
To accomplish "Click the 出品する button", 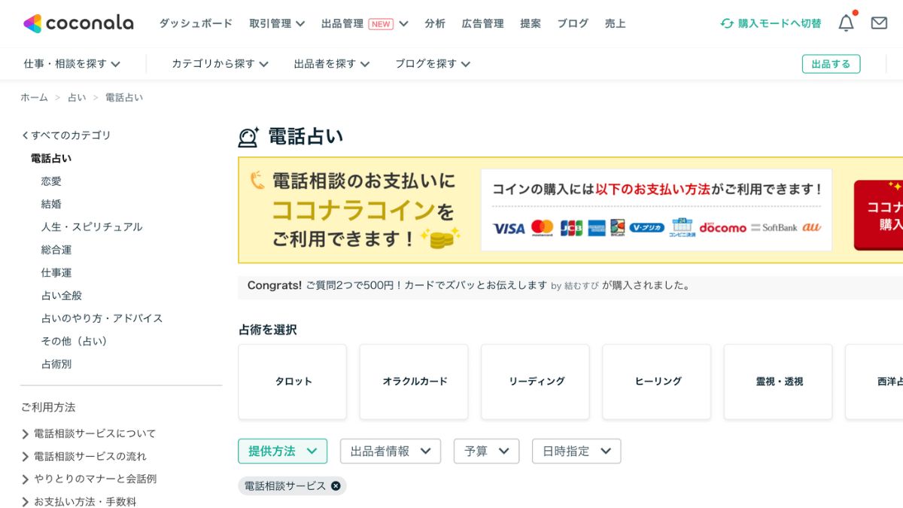I will [x=831, y=64].
